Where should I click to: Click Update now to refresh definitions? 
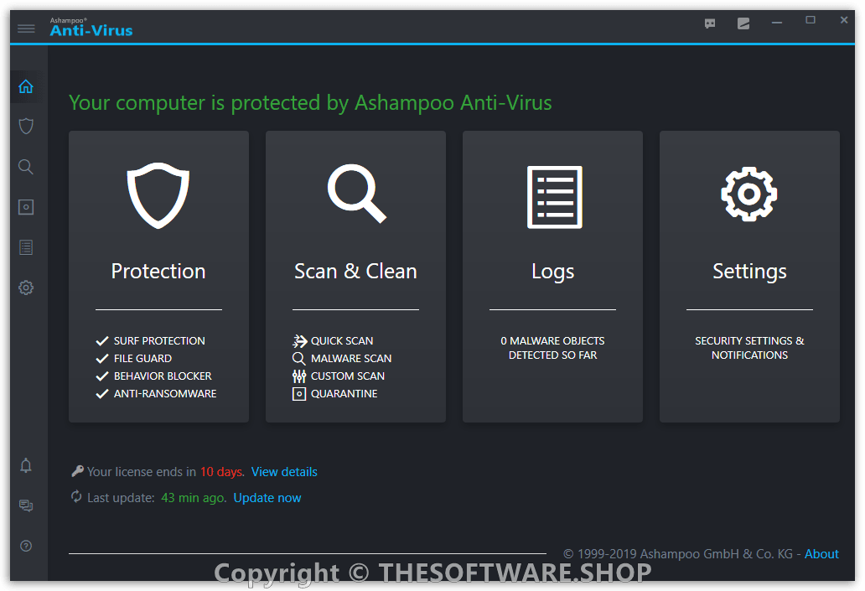(x=267, y=497)
